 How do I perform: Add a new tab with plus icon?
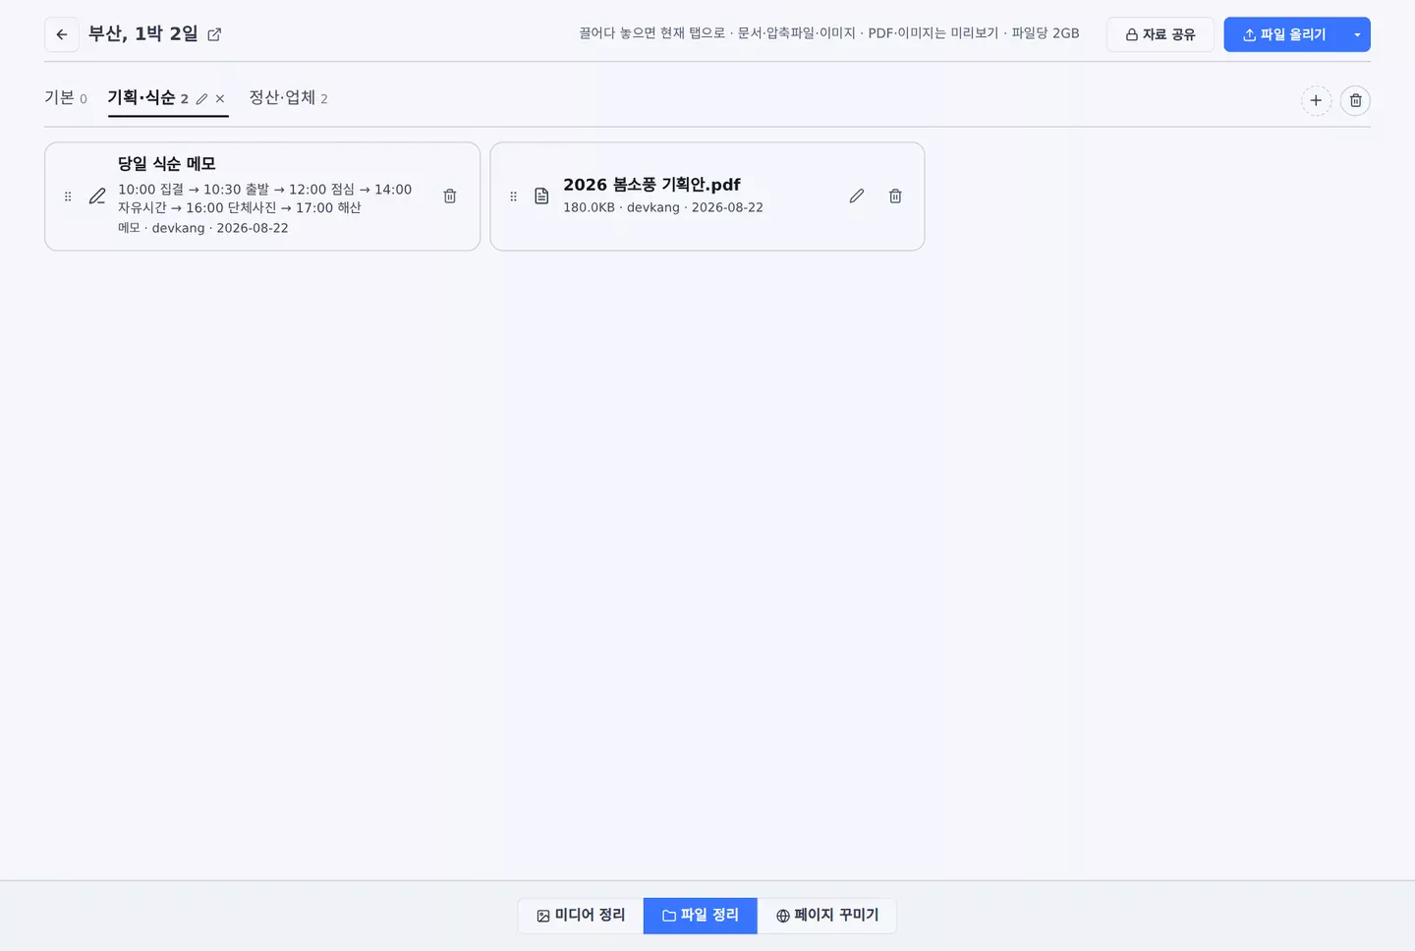pyautogui.click(x=1316, y=100)
